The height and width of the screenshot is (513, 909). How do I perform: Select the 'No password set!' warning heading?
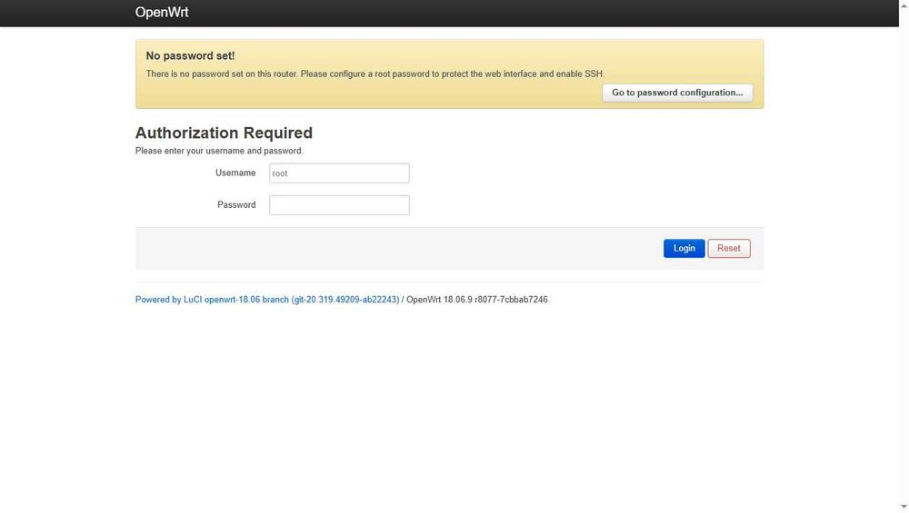[x=190, y=56]
